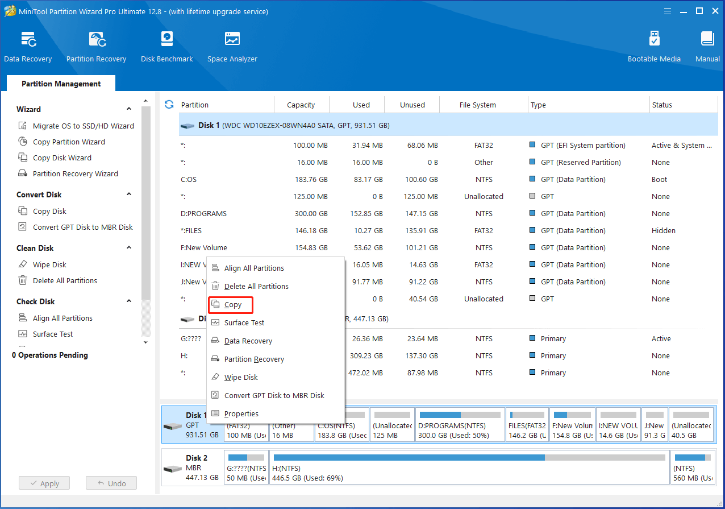Open the Manual book icon

click(707, 40)
